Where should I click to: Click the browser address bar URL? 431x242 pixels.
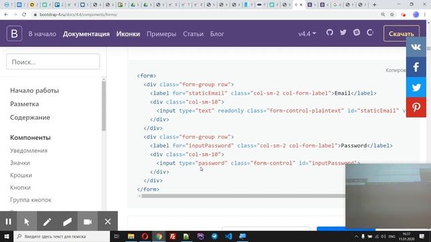tap(78, 14)
